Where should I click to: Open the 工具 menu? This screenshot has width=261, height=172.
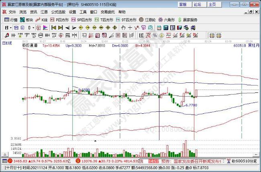coord(83,12)
